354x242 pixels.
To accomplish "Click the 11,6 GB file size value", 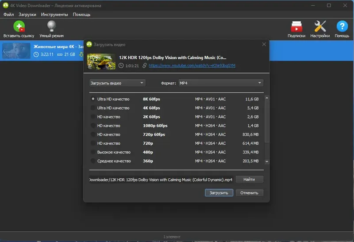I will click(252, 99).
